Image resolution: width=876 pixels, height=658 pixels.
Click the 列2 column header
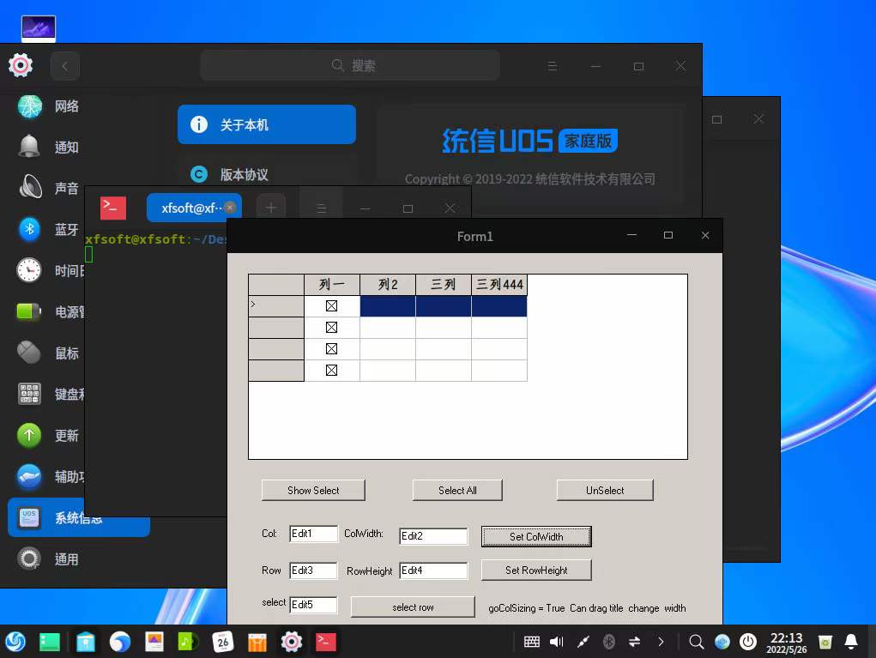pyautogui.click(x=388, y=284)
